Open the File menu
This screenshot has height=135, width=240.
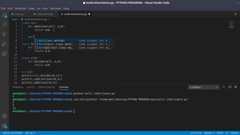[x=3, y=8]
